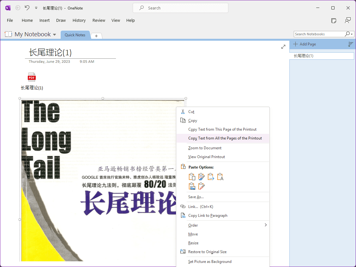Expand the Order submenu
This screenshot has height=267, width=356.
coord(265,225)
